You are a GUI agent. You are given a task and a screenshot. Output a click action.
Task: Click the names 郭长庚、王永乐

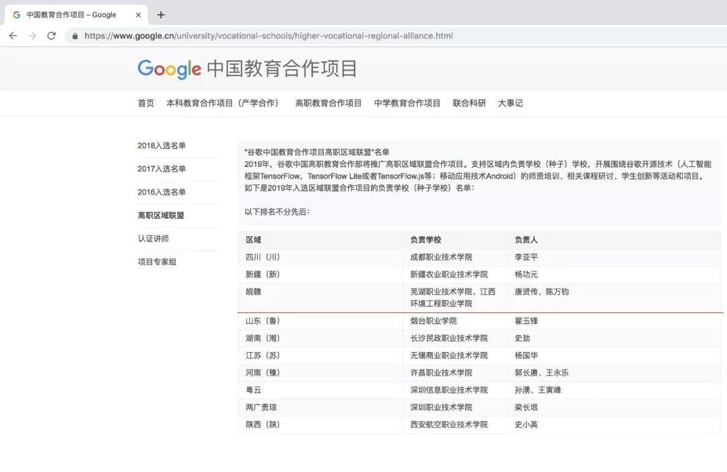coord(541,373)
